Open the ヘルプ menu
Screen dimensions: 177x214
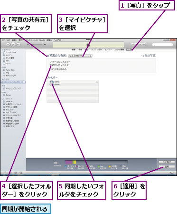click(57, 40)
